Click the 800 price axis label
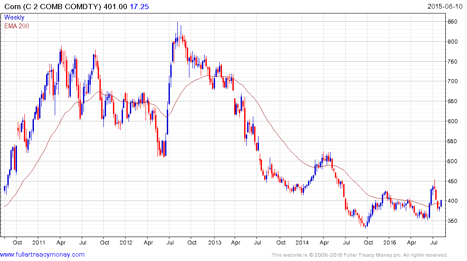The height and width of the screenshot is (261, 467). [x=452, y=42]
